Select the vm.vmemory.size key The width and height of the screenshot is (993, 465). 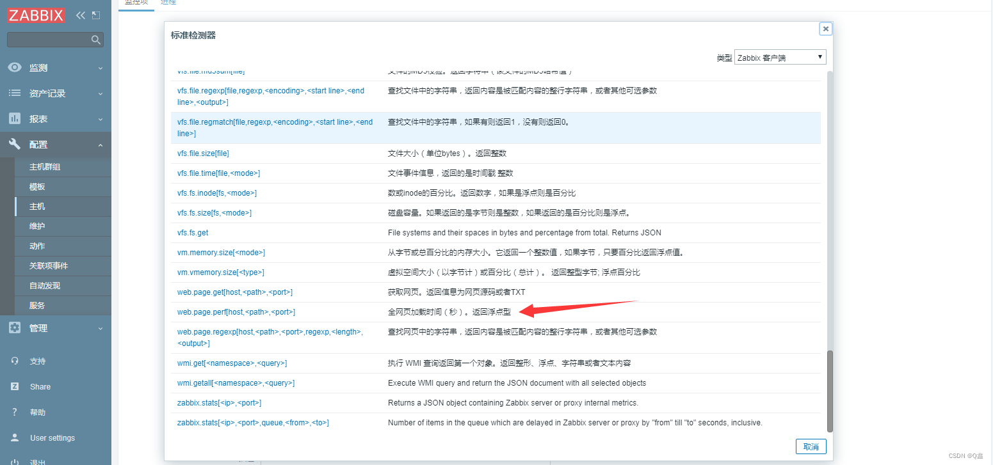221,272
